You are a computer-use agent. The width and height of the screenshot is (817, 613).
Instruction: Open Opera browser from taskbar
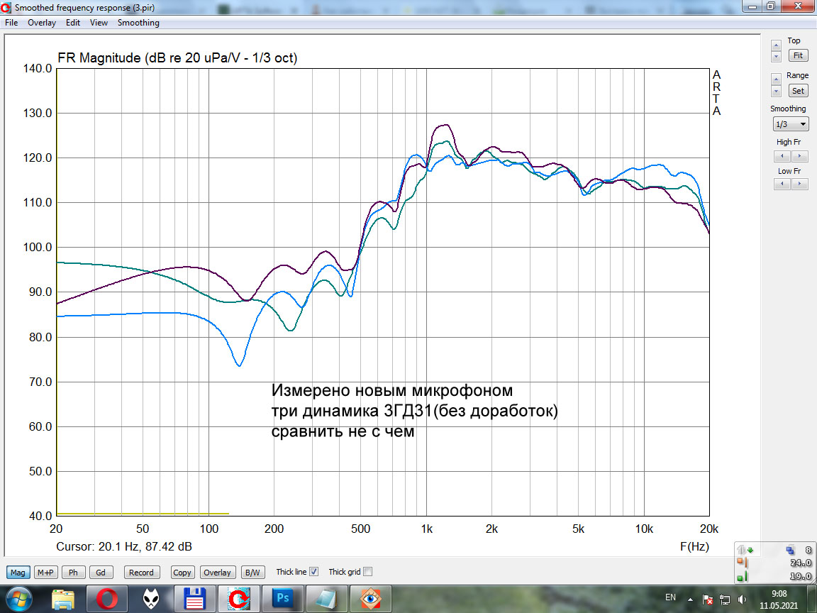[x=106, y=599]
